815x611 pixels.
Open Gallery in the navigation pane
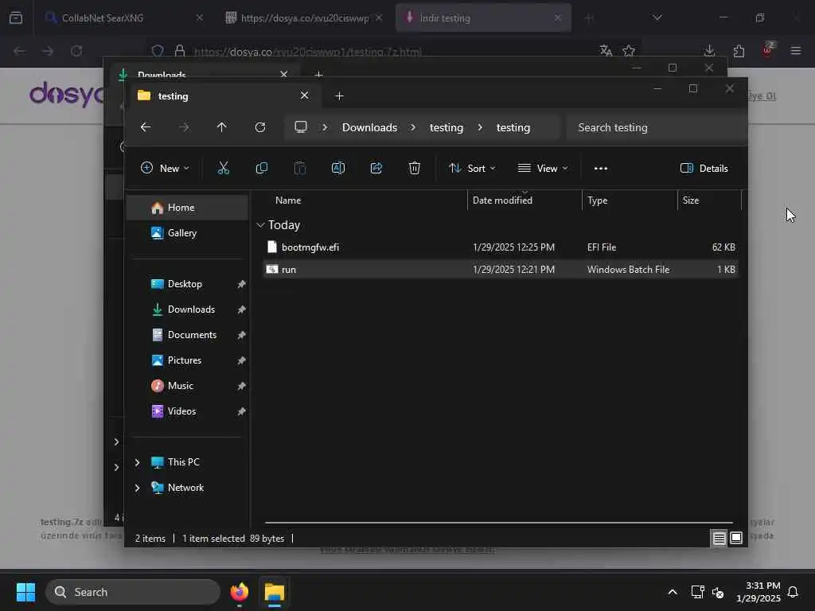click(x=187, y=233)
